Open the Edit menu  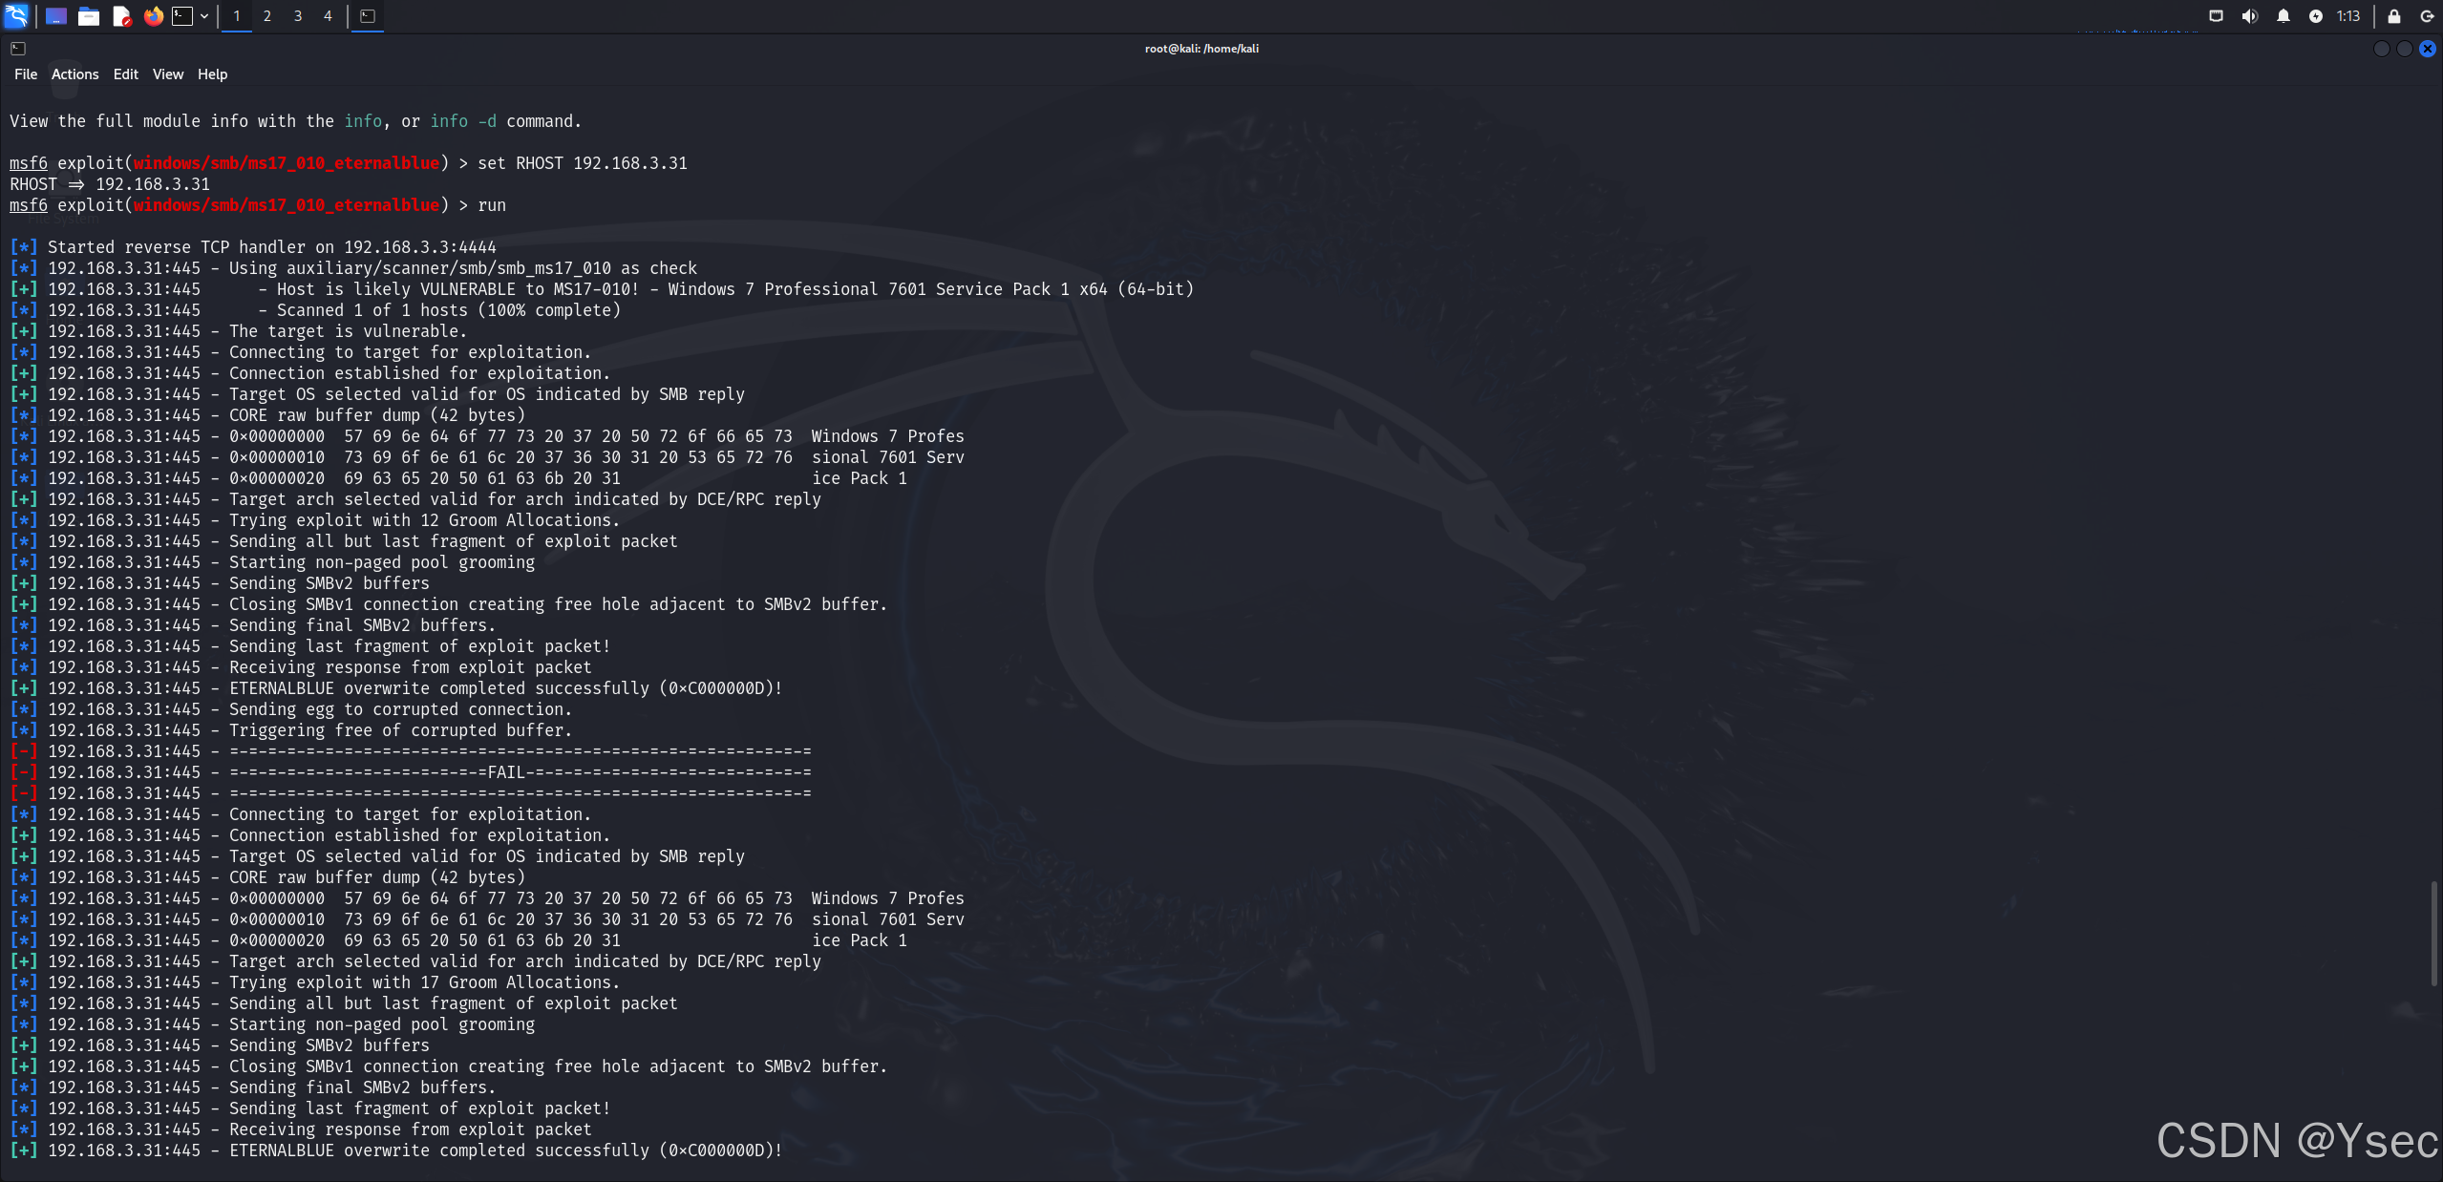click(125, 74)
